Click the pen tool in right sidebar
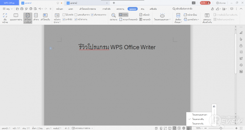The height and width of the screenshot is (130, 245). click(241, 33)
